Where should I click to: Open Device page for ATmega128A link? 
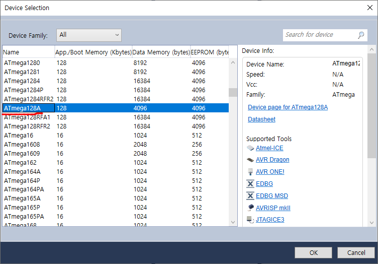[x=288, y=107]
